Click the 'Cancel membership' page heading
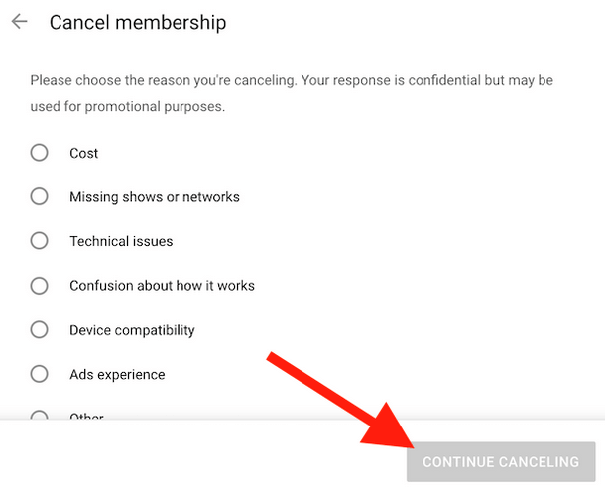The height and width of the screenshot is (487, 605). (x=138, y=22)
